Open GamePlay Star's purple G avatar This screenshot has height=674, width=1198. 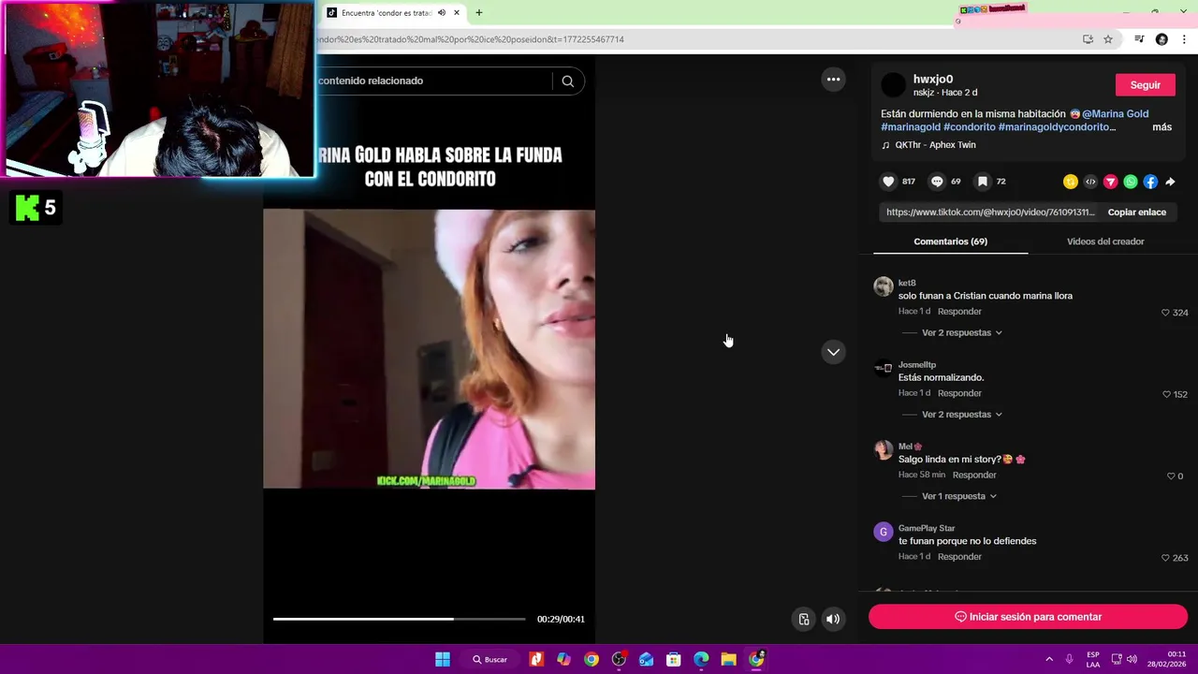884,533
